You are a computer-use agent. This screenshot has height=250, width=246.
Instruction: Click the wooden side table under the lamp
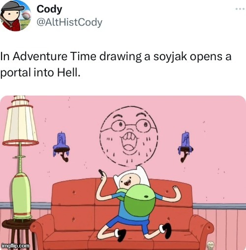coord(17,233)
